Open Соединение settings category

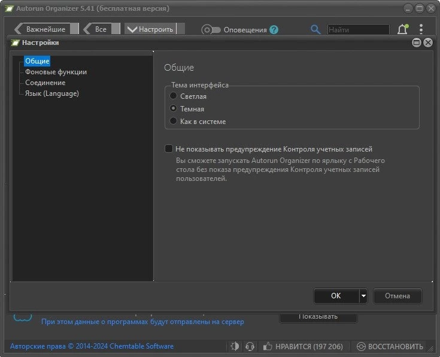click(x=45, y=83)
